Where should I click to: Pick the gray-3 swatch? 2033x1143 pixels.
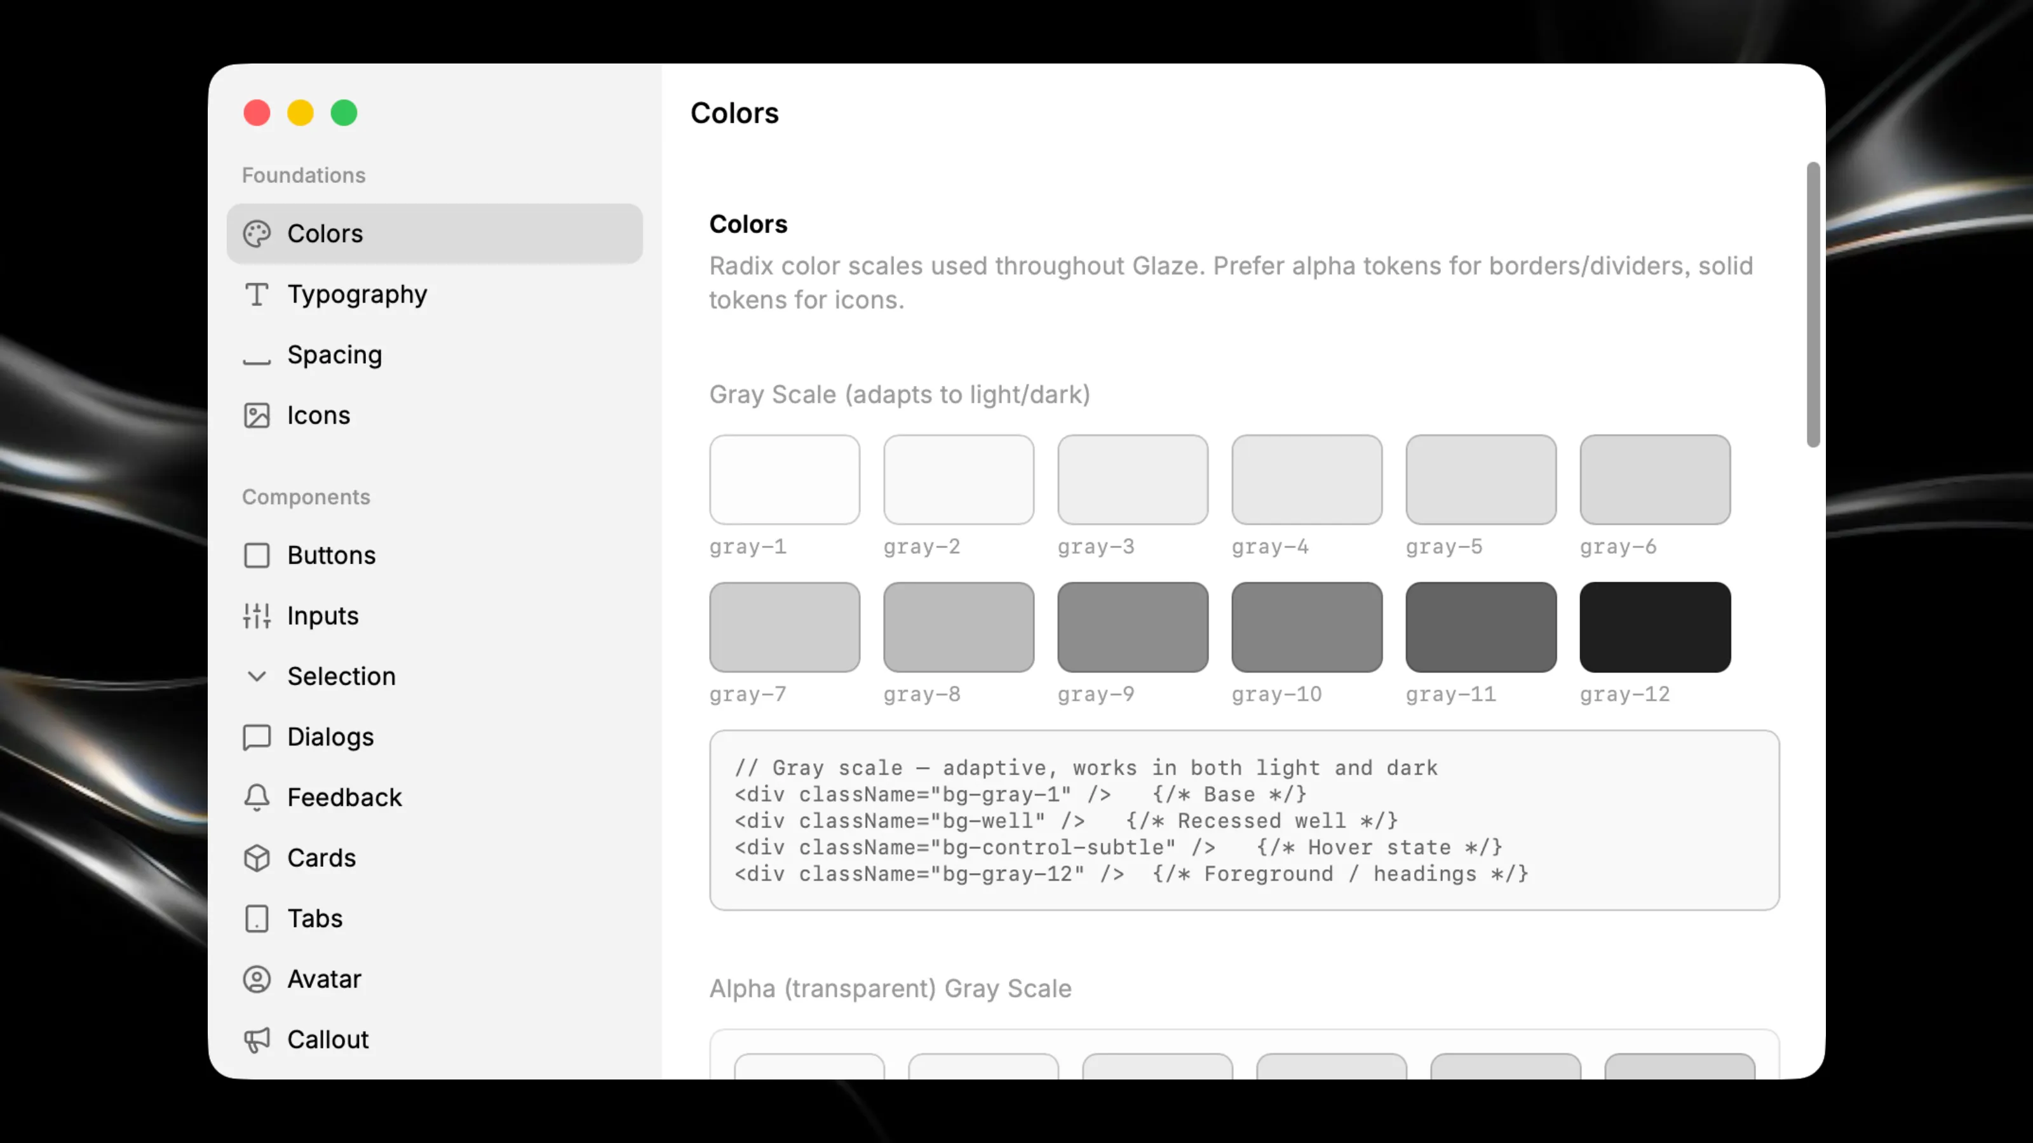(1133, 479)
